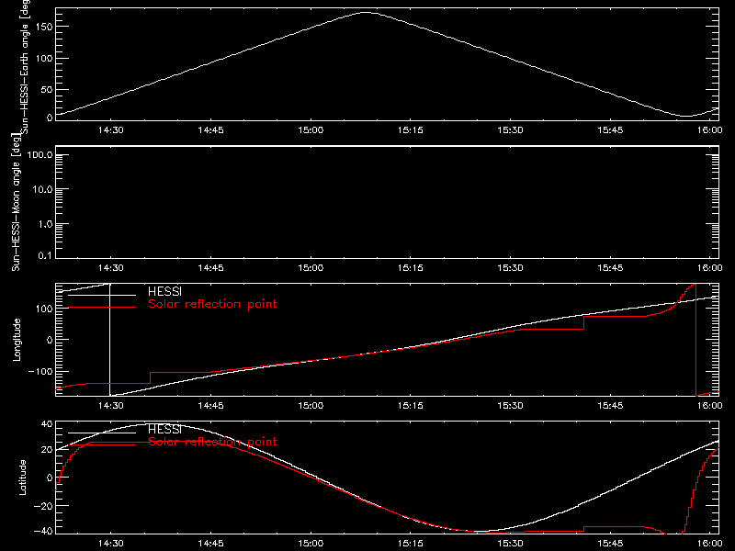
Task: Select HESSI legend label in Latitude panel
Action: [164, 429]
